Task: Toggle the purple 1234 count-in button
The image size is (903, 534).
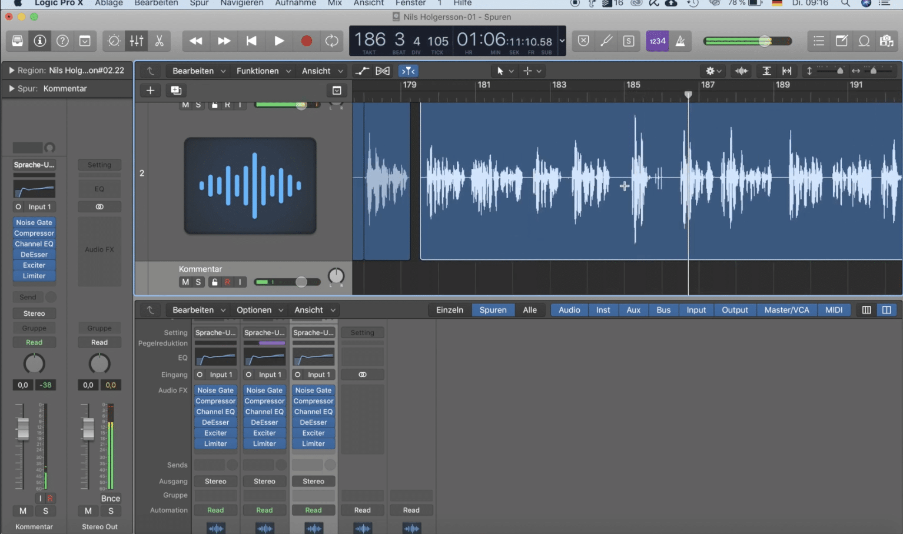Action: 658,41
